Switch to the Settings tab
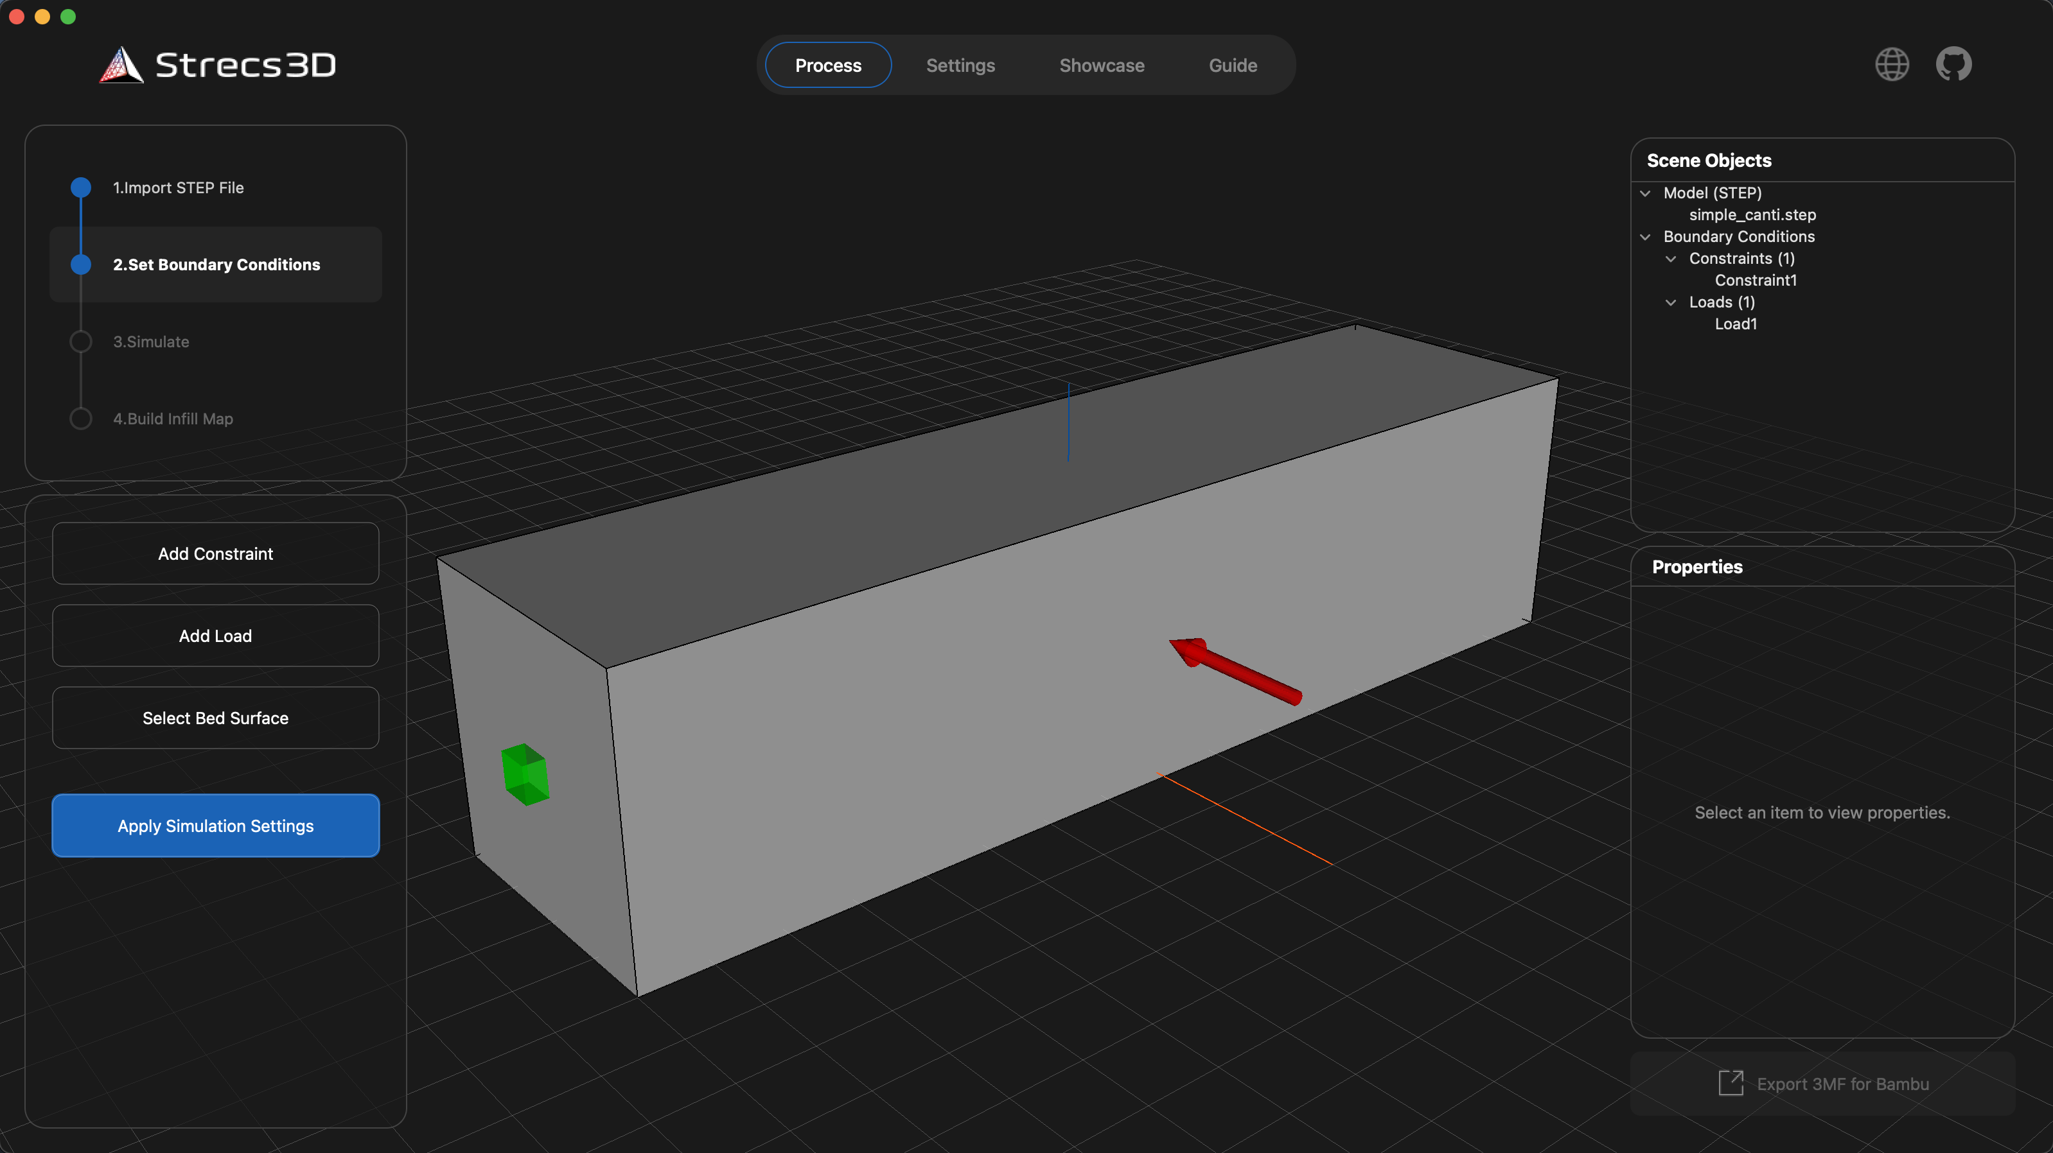The height and width of the screenshot is (1153, 2053). click(960, 65)
